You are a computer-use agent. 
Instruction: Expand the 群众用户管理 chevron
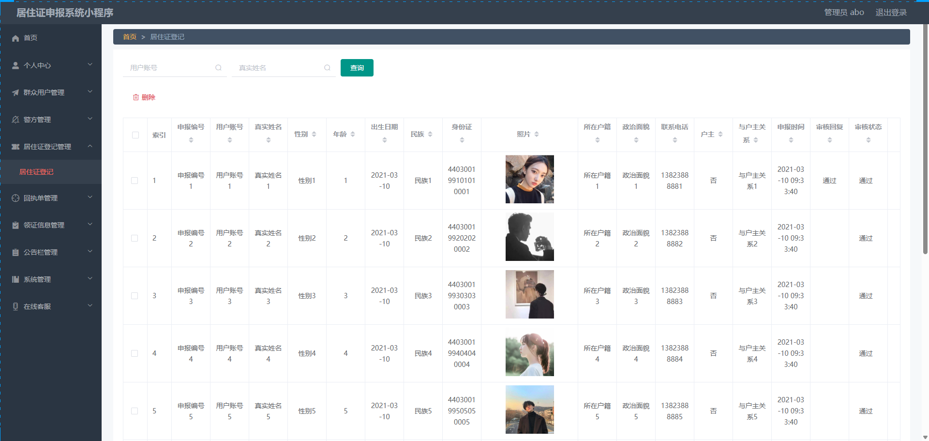[90, 91]
